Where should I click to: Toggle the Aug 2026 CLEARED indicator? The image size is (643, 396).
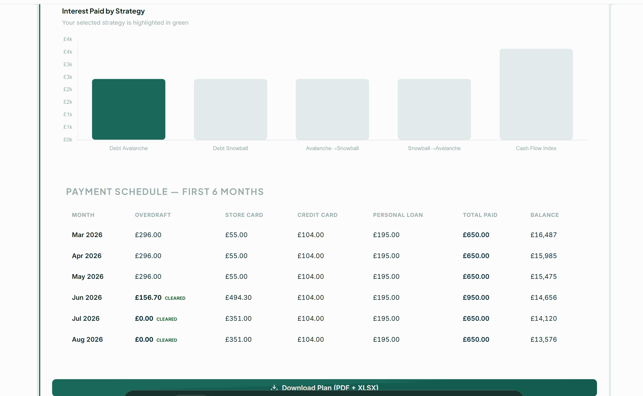pyautogui.click(x=167, y=340)
